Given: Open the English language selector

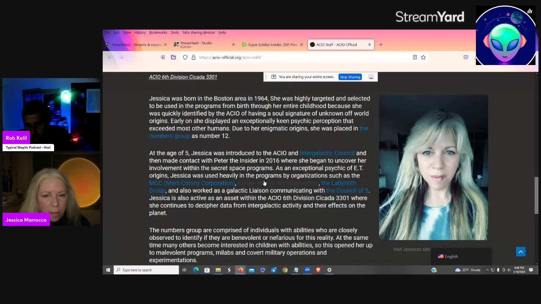Looking at the screenshot, I should tap(461, 256).
